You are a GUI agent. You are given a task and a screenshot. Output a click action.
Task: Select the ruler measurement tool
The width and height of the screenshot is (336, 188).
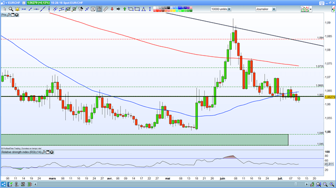(x=106, y=9)
